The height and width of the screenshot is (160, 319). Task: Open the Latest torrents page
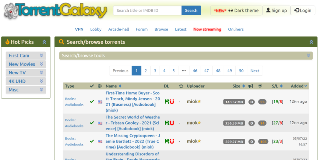[x=181, y=29]
